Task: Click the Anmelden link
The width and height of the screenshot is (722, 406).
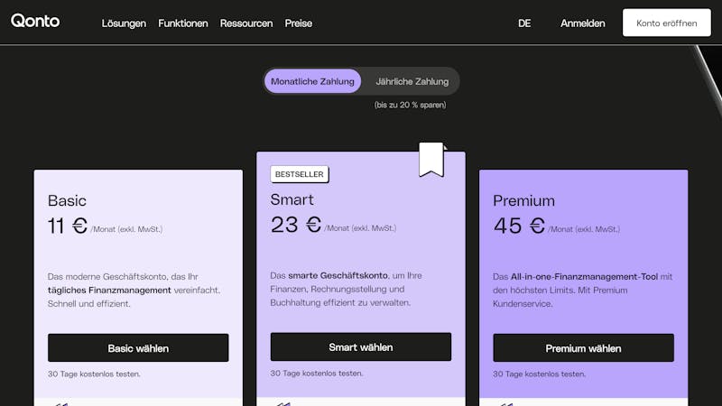Action: 582,23
